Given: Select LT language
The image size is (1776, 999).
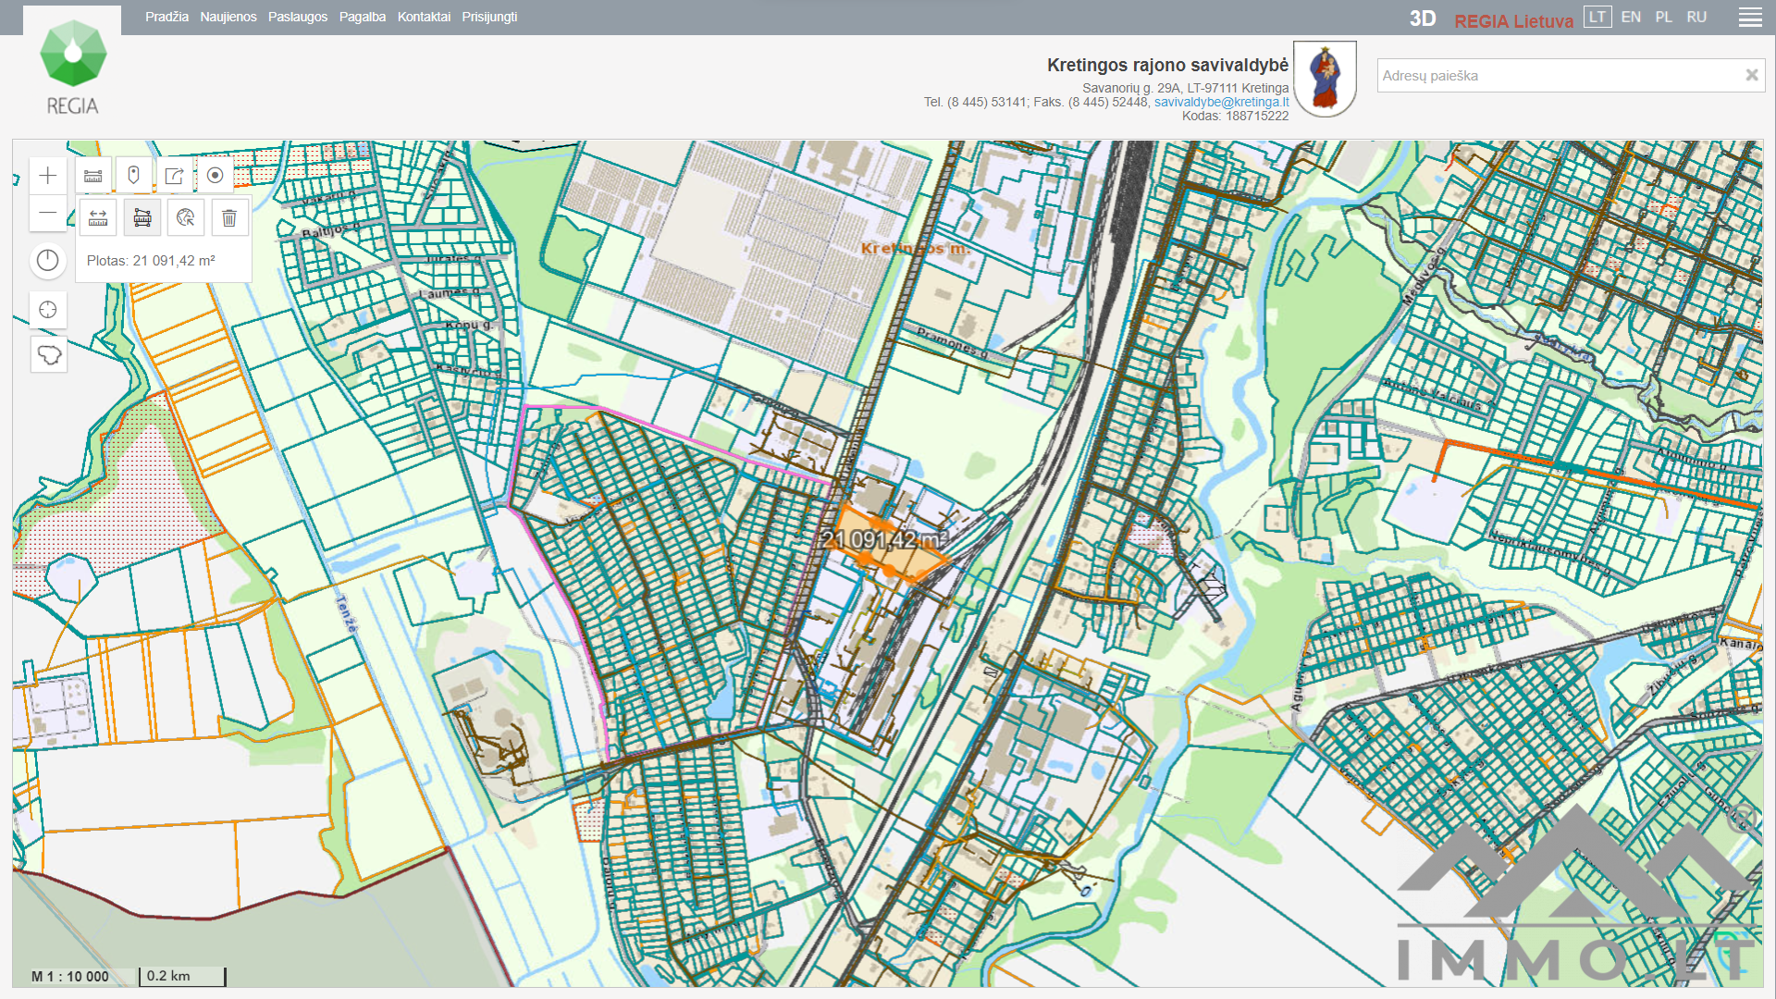Looking at the screenshot, I should pyautogui.click(x=1597, y=17).
